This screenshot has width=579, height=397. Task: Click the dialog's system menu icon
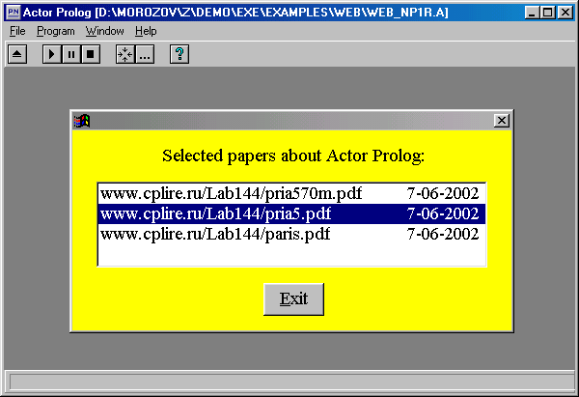pos(82,121)
